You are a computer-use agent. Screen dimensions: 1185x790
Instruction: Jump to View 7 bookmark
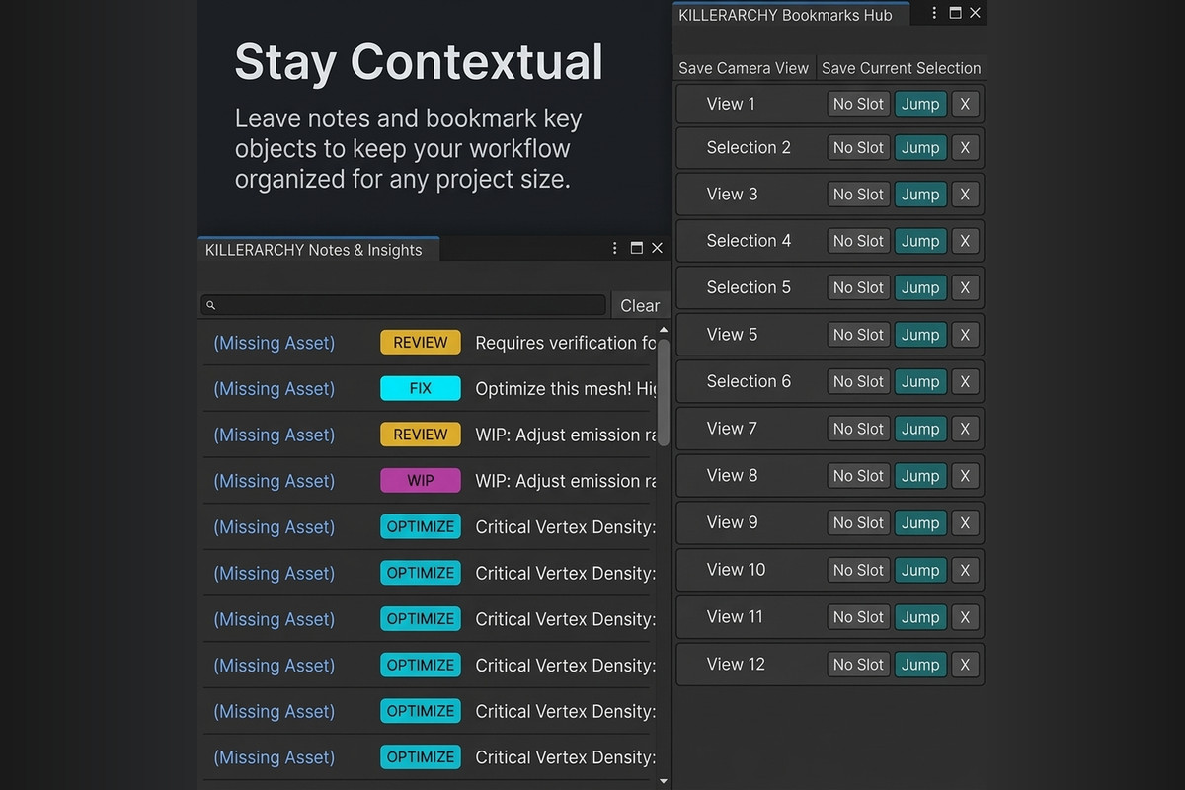pos(920,429)
